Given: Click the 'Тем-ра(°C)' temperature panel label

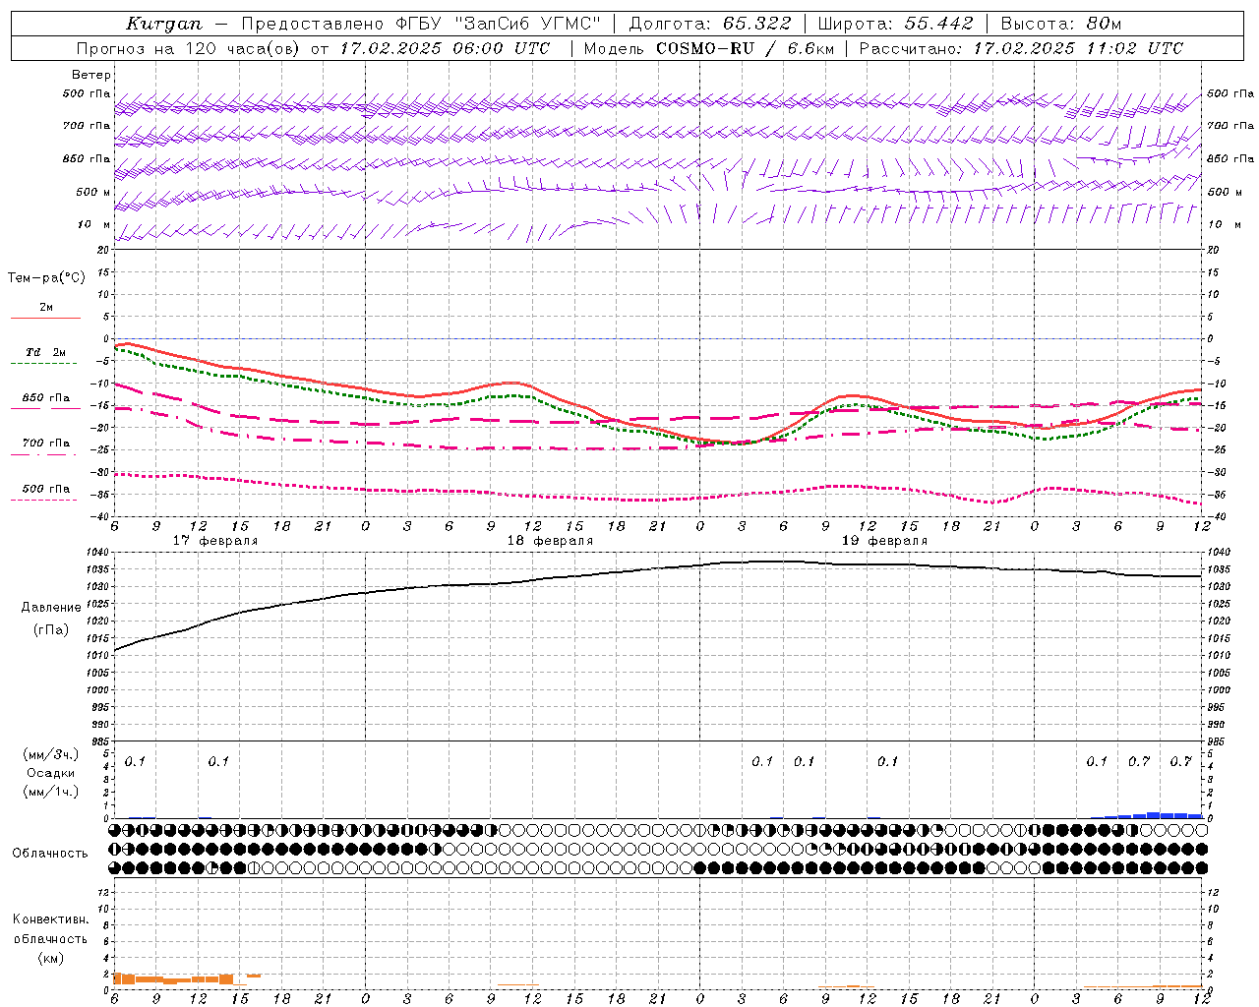Looking at the screenshot, I should point(46,277).
